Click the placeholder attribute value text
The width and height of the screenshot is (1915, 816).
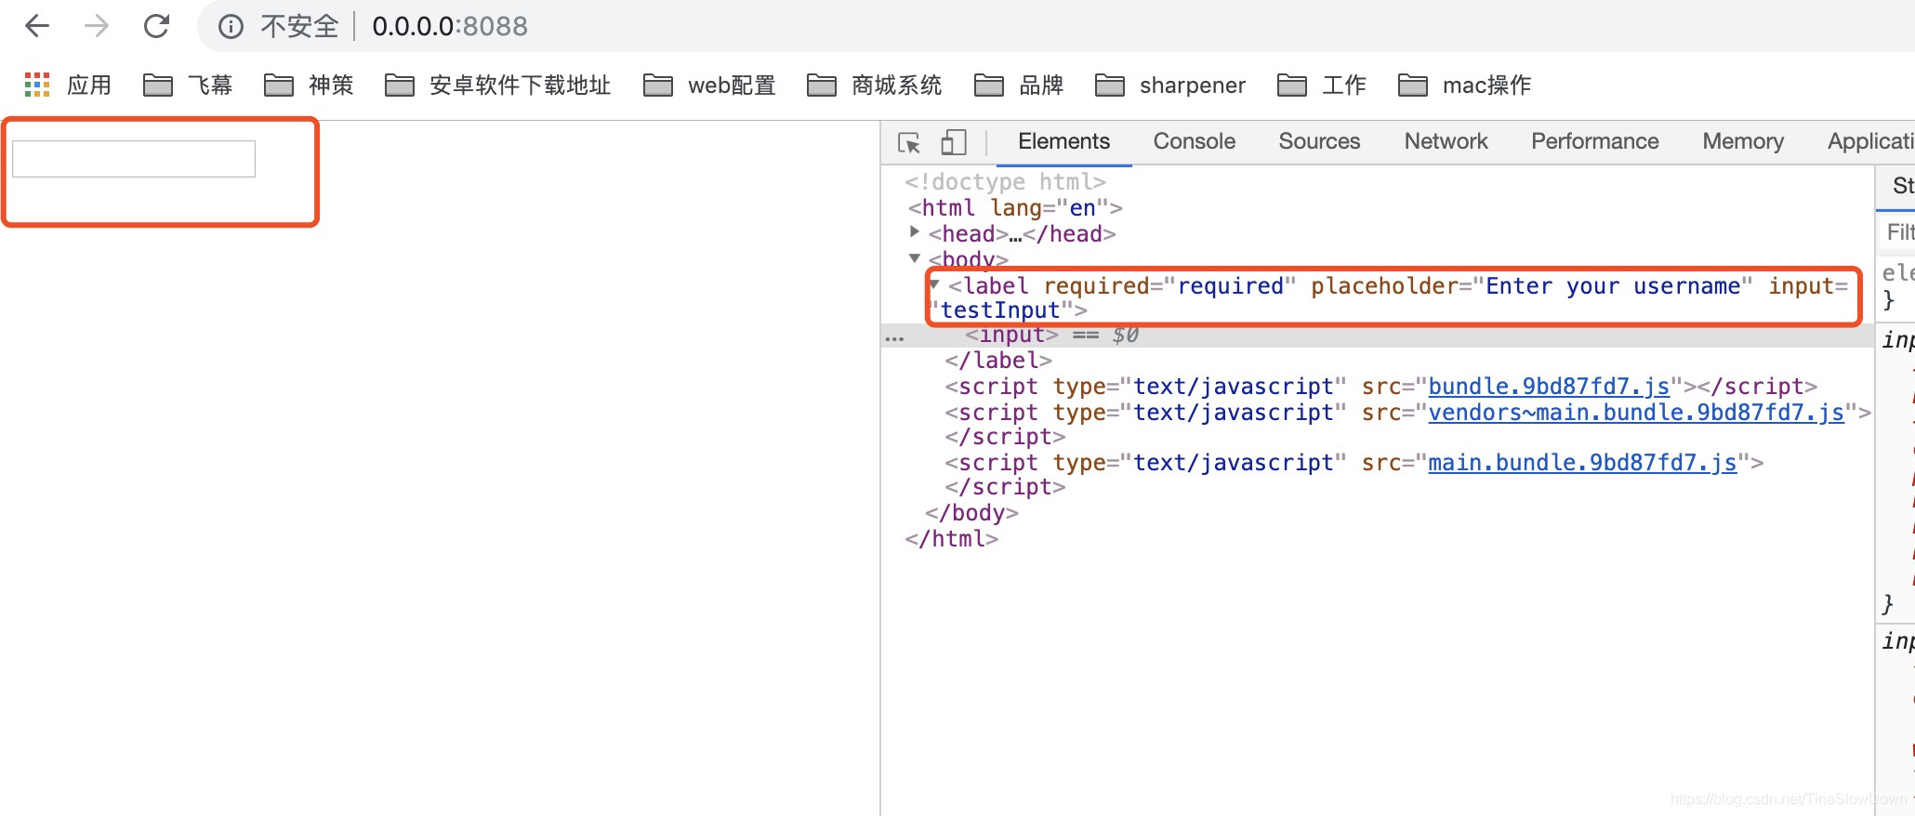(x=1613, y=286)
